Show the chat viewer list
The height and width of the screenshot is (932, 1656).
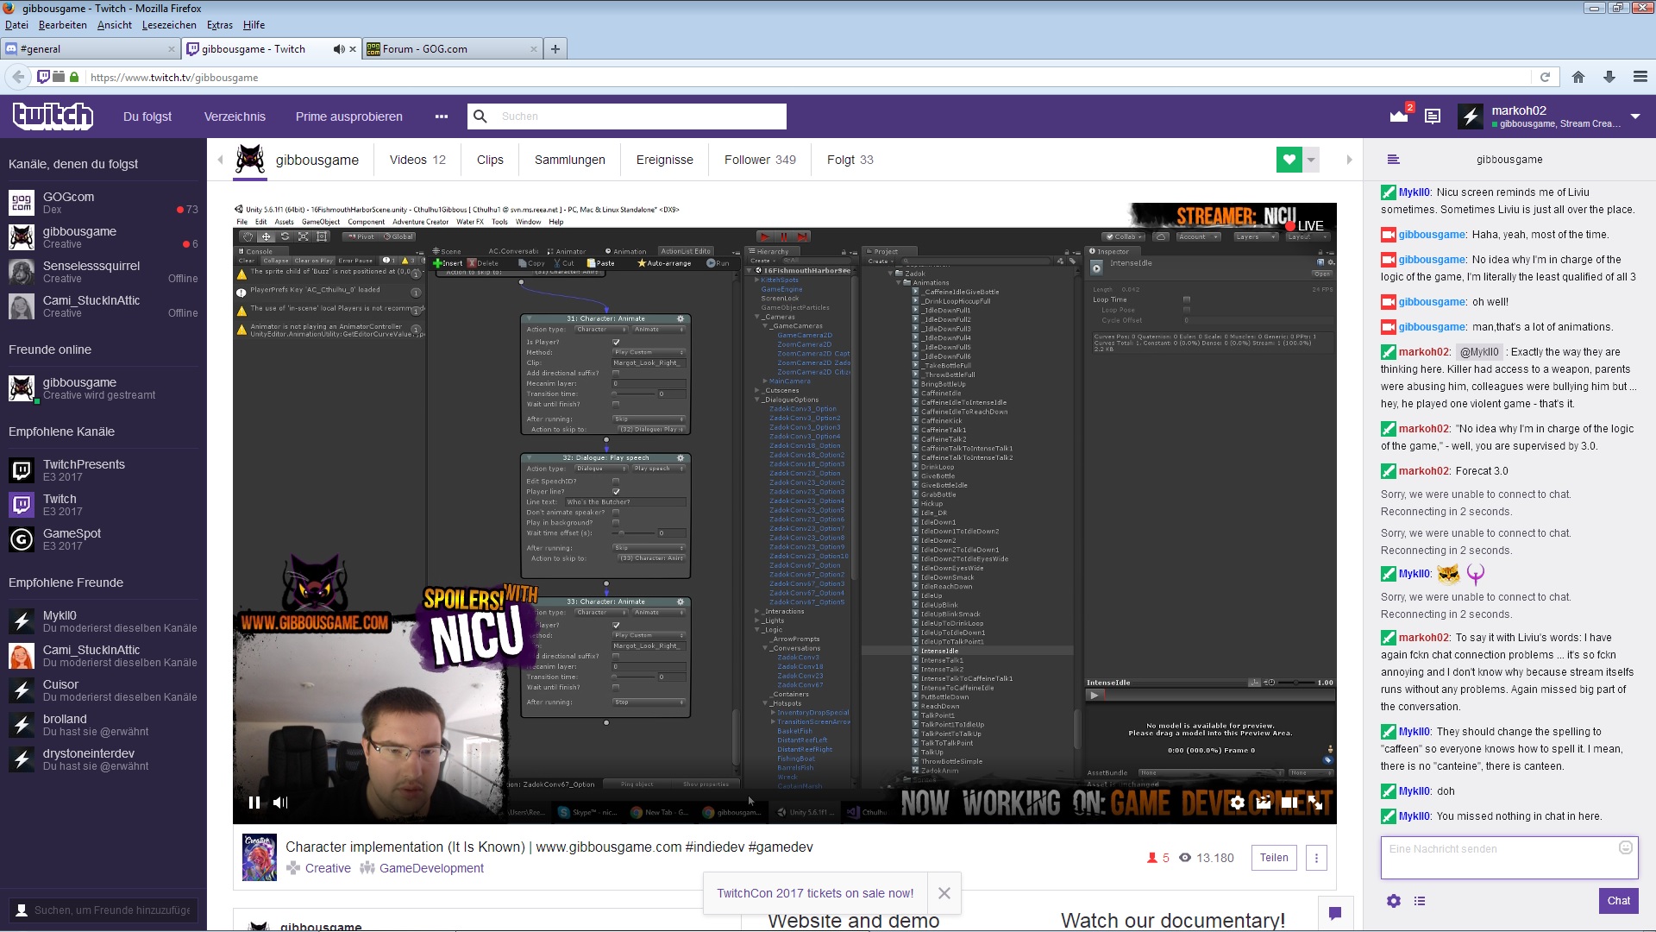[1420, 901]
